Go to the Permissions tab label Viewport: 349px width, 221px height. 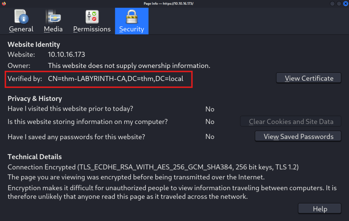92,29
